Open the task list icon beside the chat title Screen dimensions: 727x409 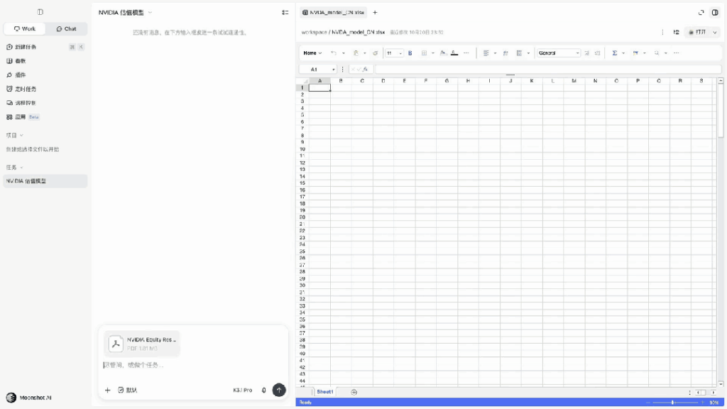tap(285, 13)
